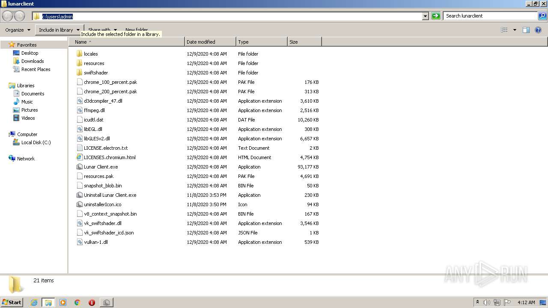This screenshot has width=548, height=308.
Task: Open Internet Explorer from the taskbar
Action: 34,302
